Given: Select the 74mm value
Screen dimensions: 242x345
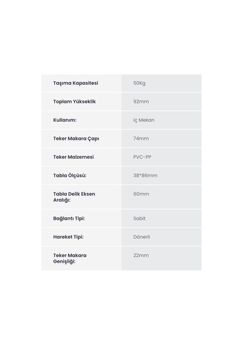Looking at the screenshot, I should point(141,139).
